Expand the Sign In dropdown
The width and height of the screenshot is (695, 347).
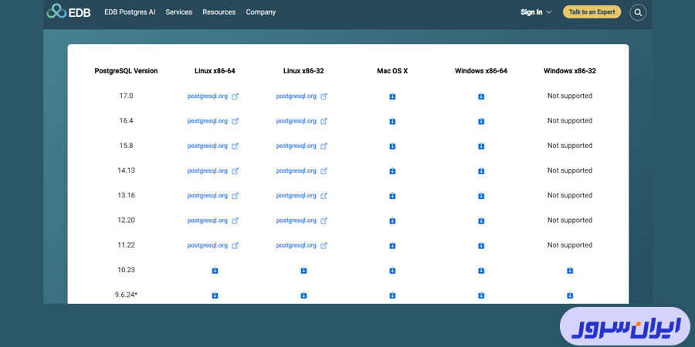[x=536, y=12]
